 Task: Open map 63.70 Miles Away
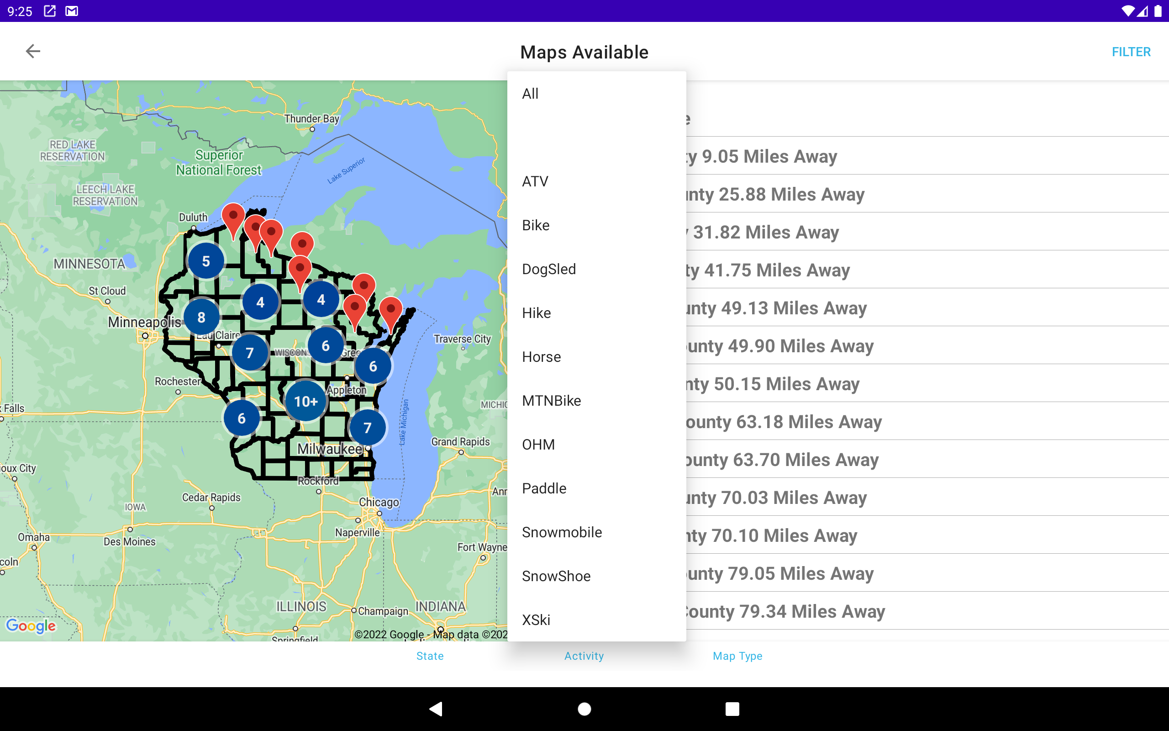pos(927,460)
